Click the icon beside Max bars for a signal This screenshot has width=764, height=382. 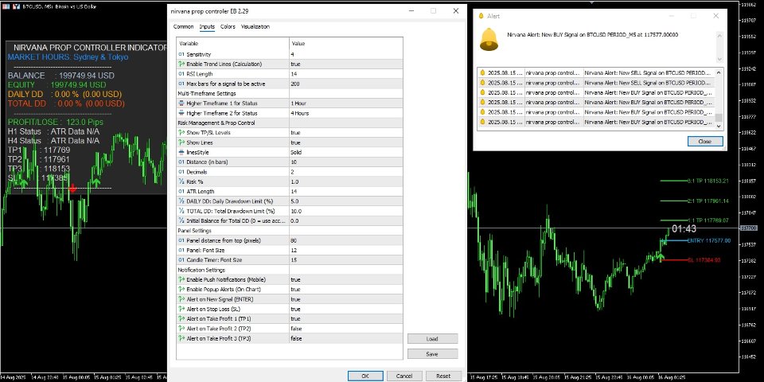click(x=181, y=84)
